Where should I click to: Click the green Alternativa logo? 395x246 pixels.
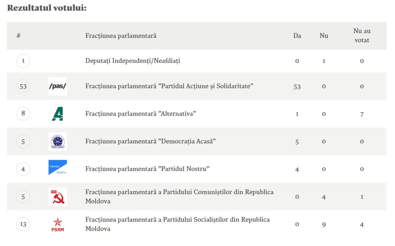tap(58, 114)
